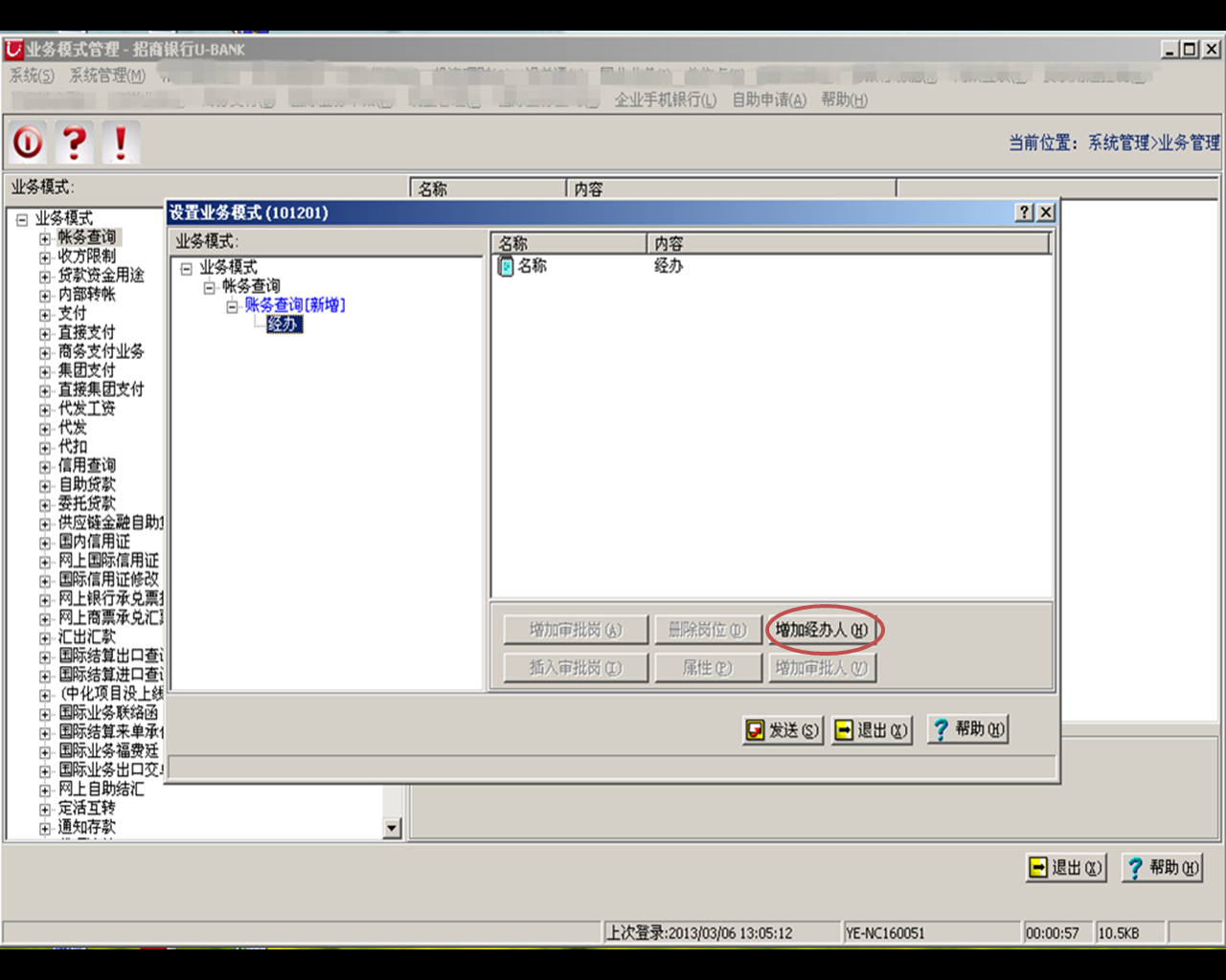
Task: Click the main window 帮助 button at bottom
Action: (x=1162, y=868)
